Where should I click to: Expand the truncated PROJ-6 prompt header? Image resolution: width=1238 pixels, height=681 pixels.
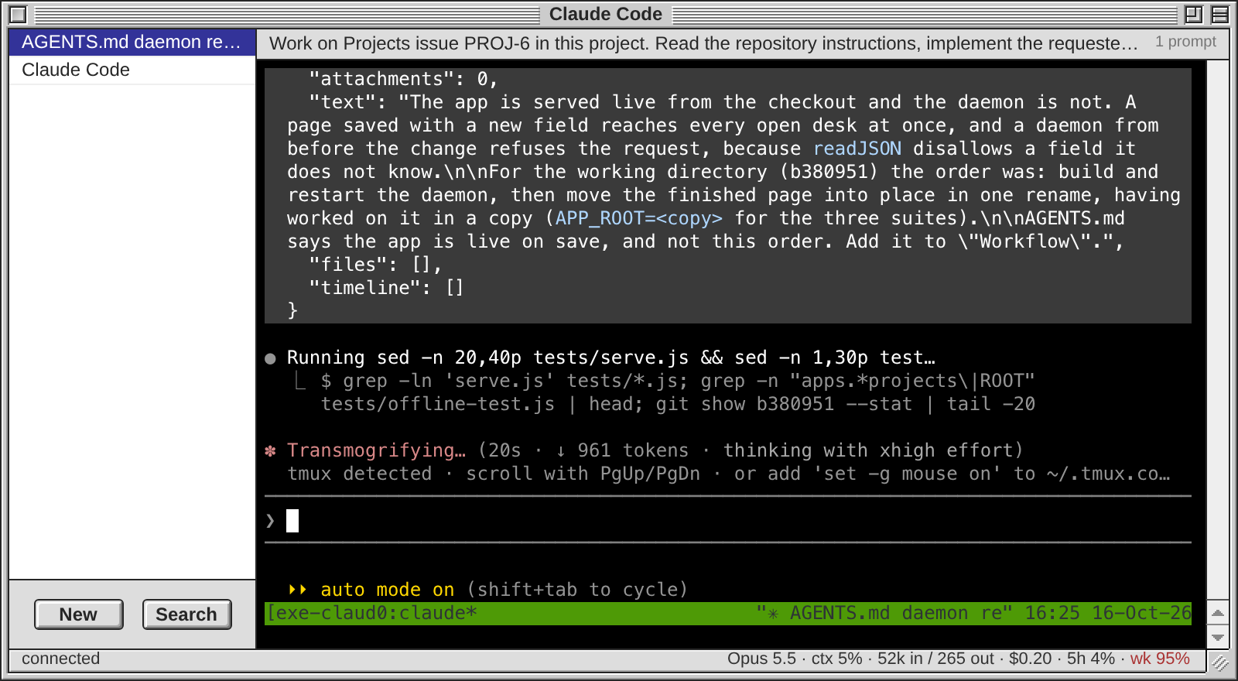pyautogui.click(x=703, y=43)
